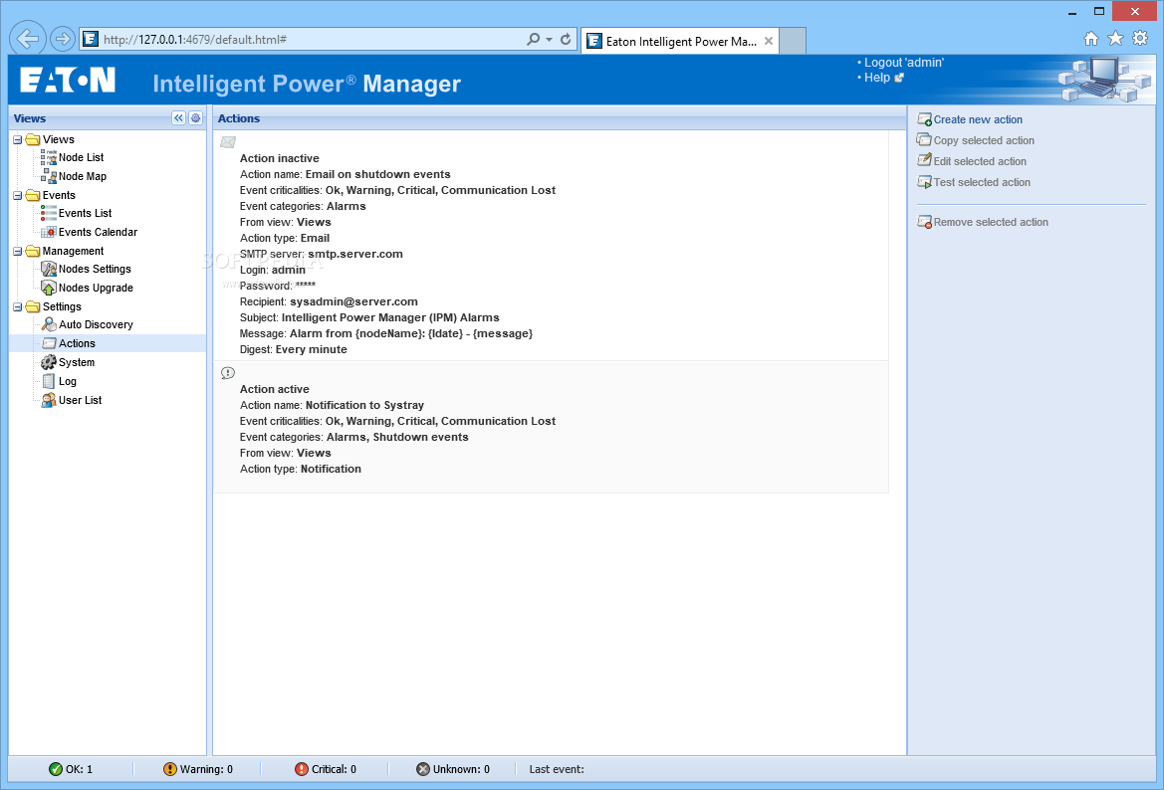Click the browser address bar URL
The height and width of the screenshot is (790, 1164).
[x=194, y=40]
